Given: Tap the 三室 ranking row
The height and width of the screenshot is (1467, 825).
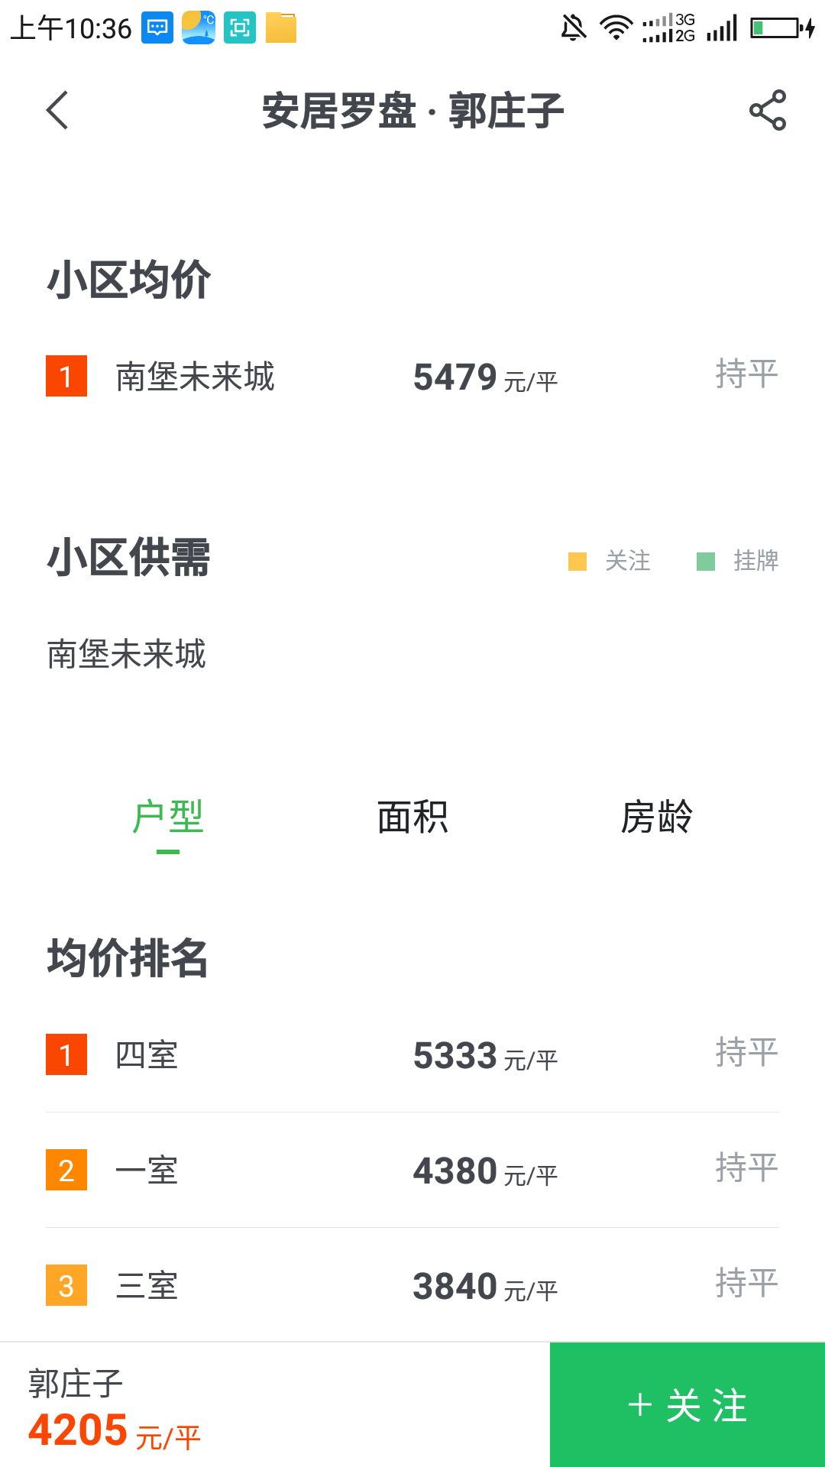Looking at the screenshot, I should pos(412,1286).
